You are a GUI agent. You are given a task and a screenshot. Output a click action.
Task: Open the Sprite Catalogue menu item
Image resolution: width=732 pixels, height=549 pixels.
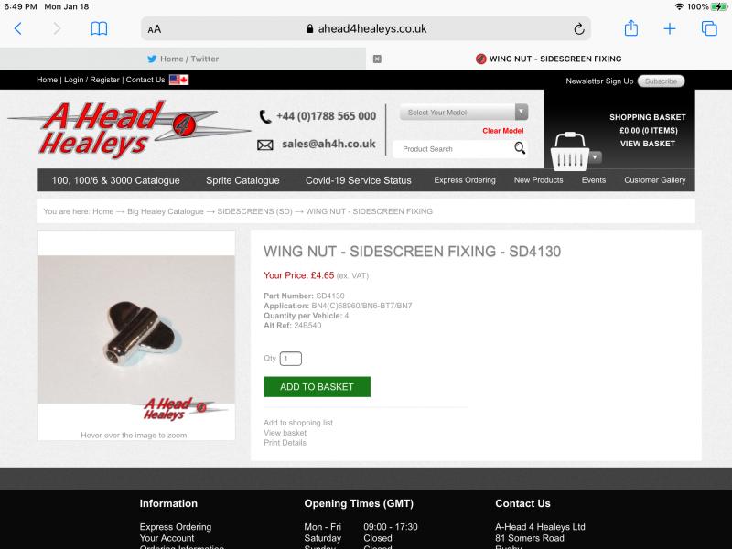click(242, 180)
